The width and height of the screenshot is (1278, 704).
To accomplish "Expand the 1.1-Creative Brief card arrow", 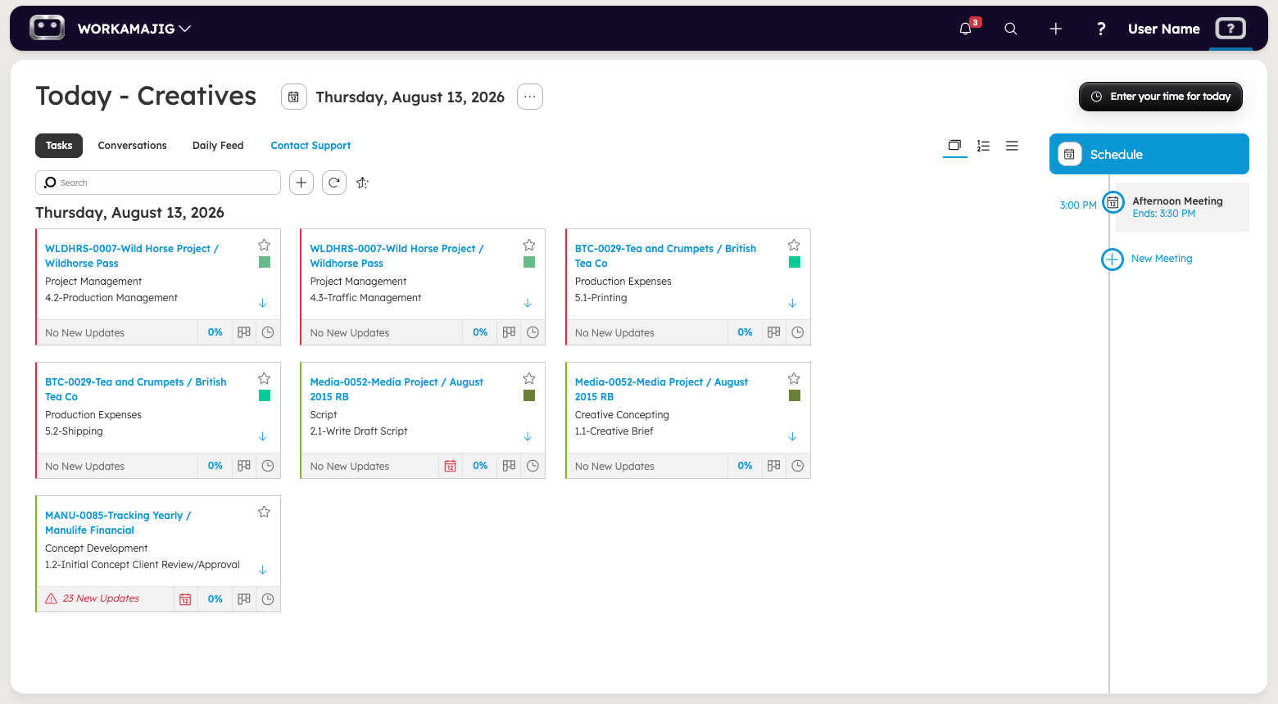I will pyautogui.click(x=792, y=436).
